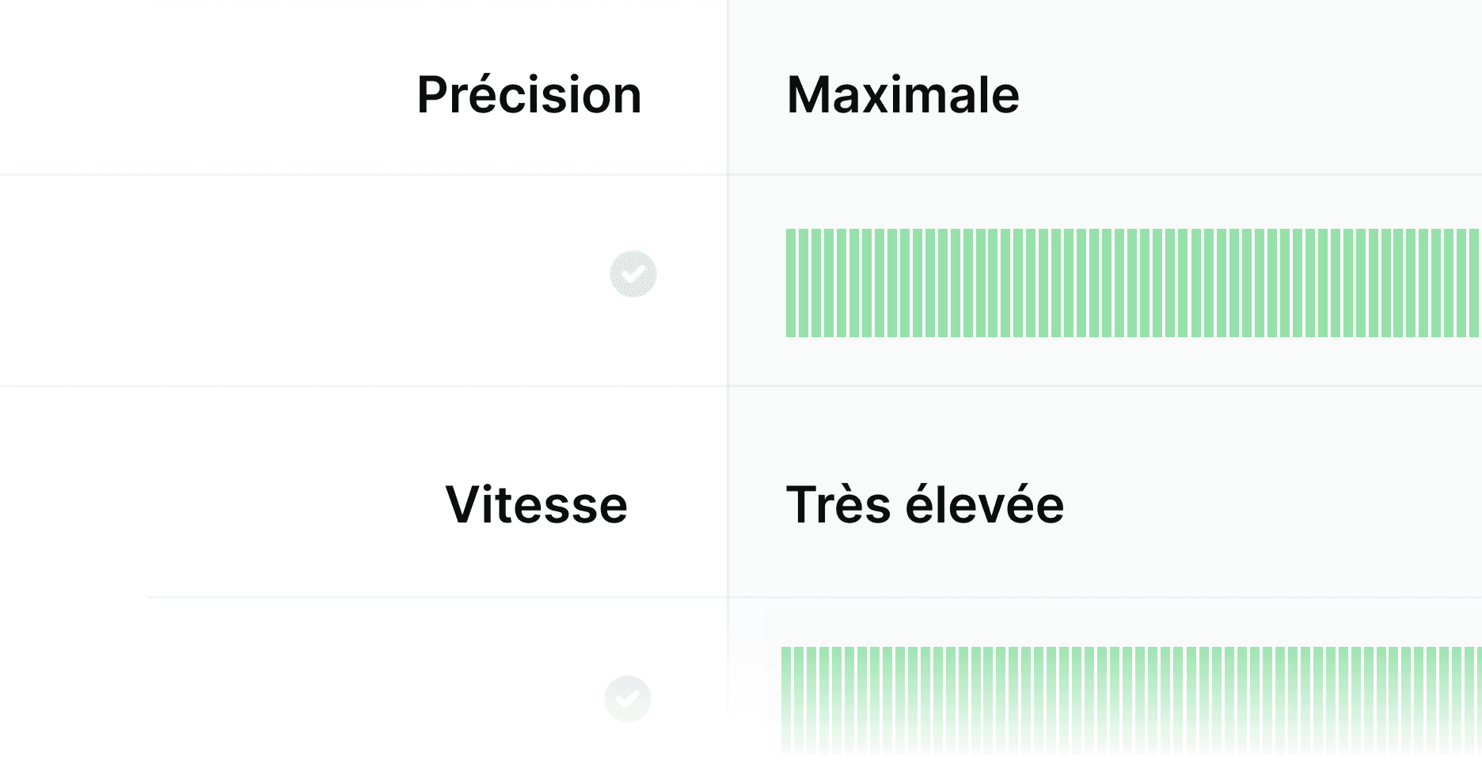The width and height of the screenshot is (1482, 760).
Task: Select the Vitesse row label
Action: pos(536,505)
